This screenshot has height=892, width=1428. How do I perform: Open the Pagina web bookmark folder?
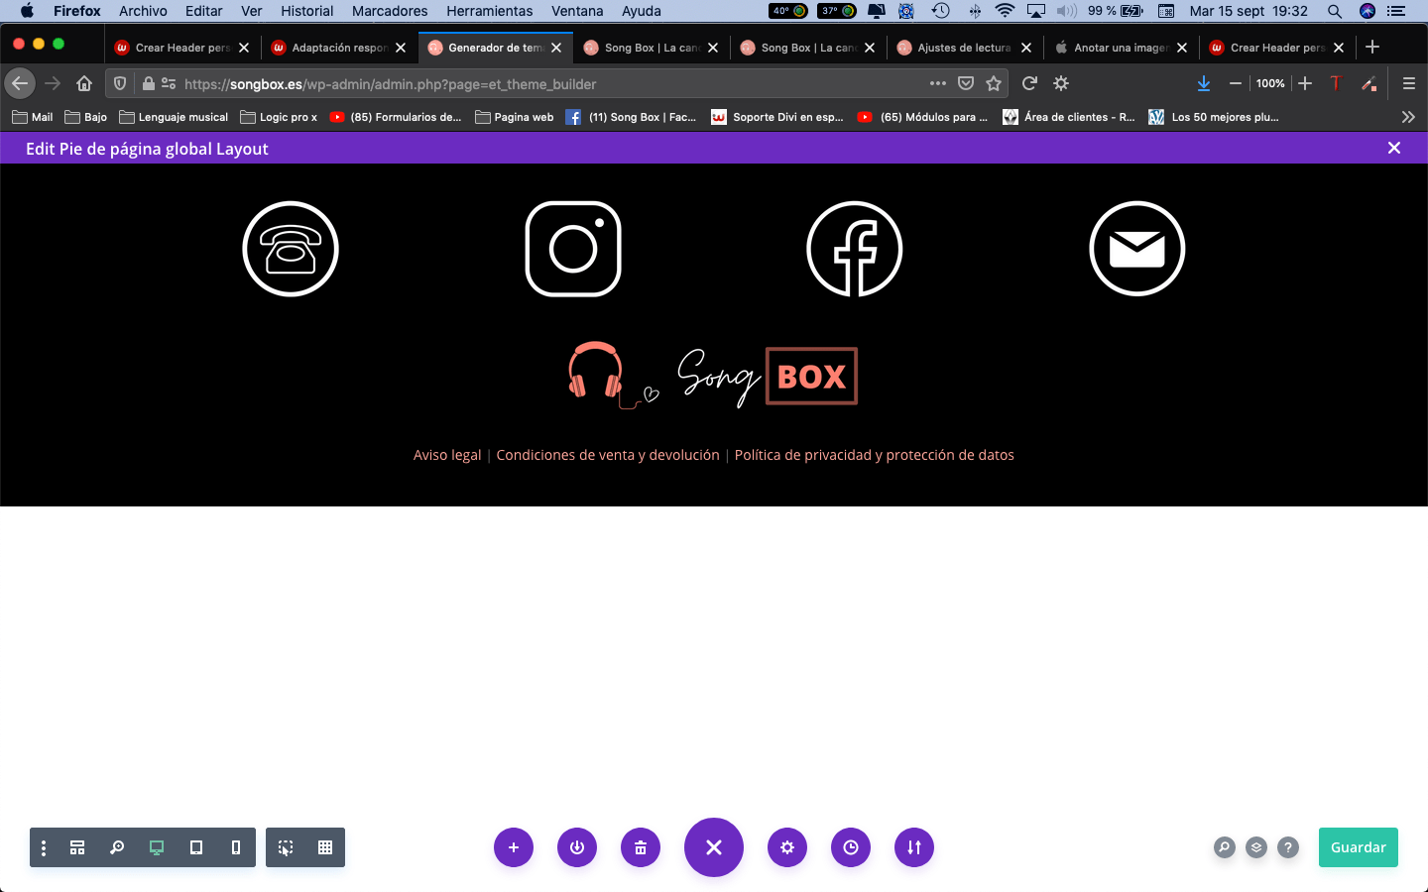tap(515, 117)
